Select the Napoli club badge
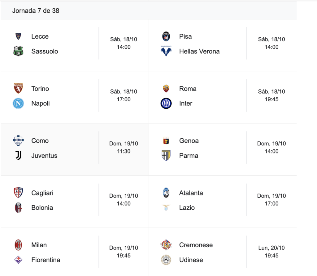Image resolution: width=317 pixels, height=276 pixels. pyautogui.click(x=18, y=103)
